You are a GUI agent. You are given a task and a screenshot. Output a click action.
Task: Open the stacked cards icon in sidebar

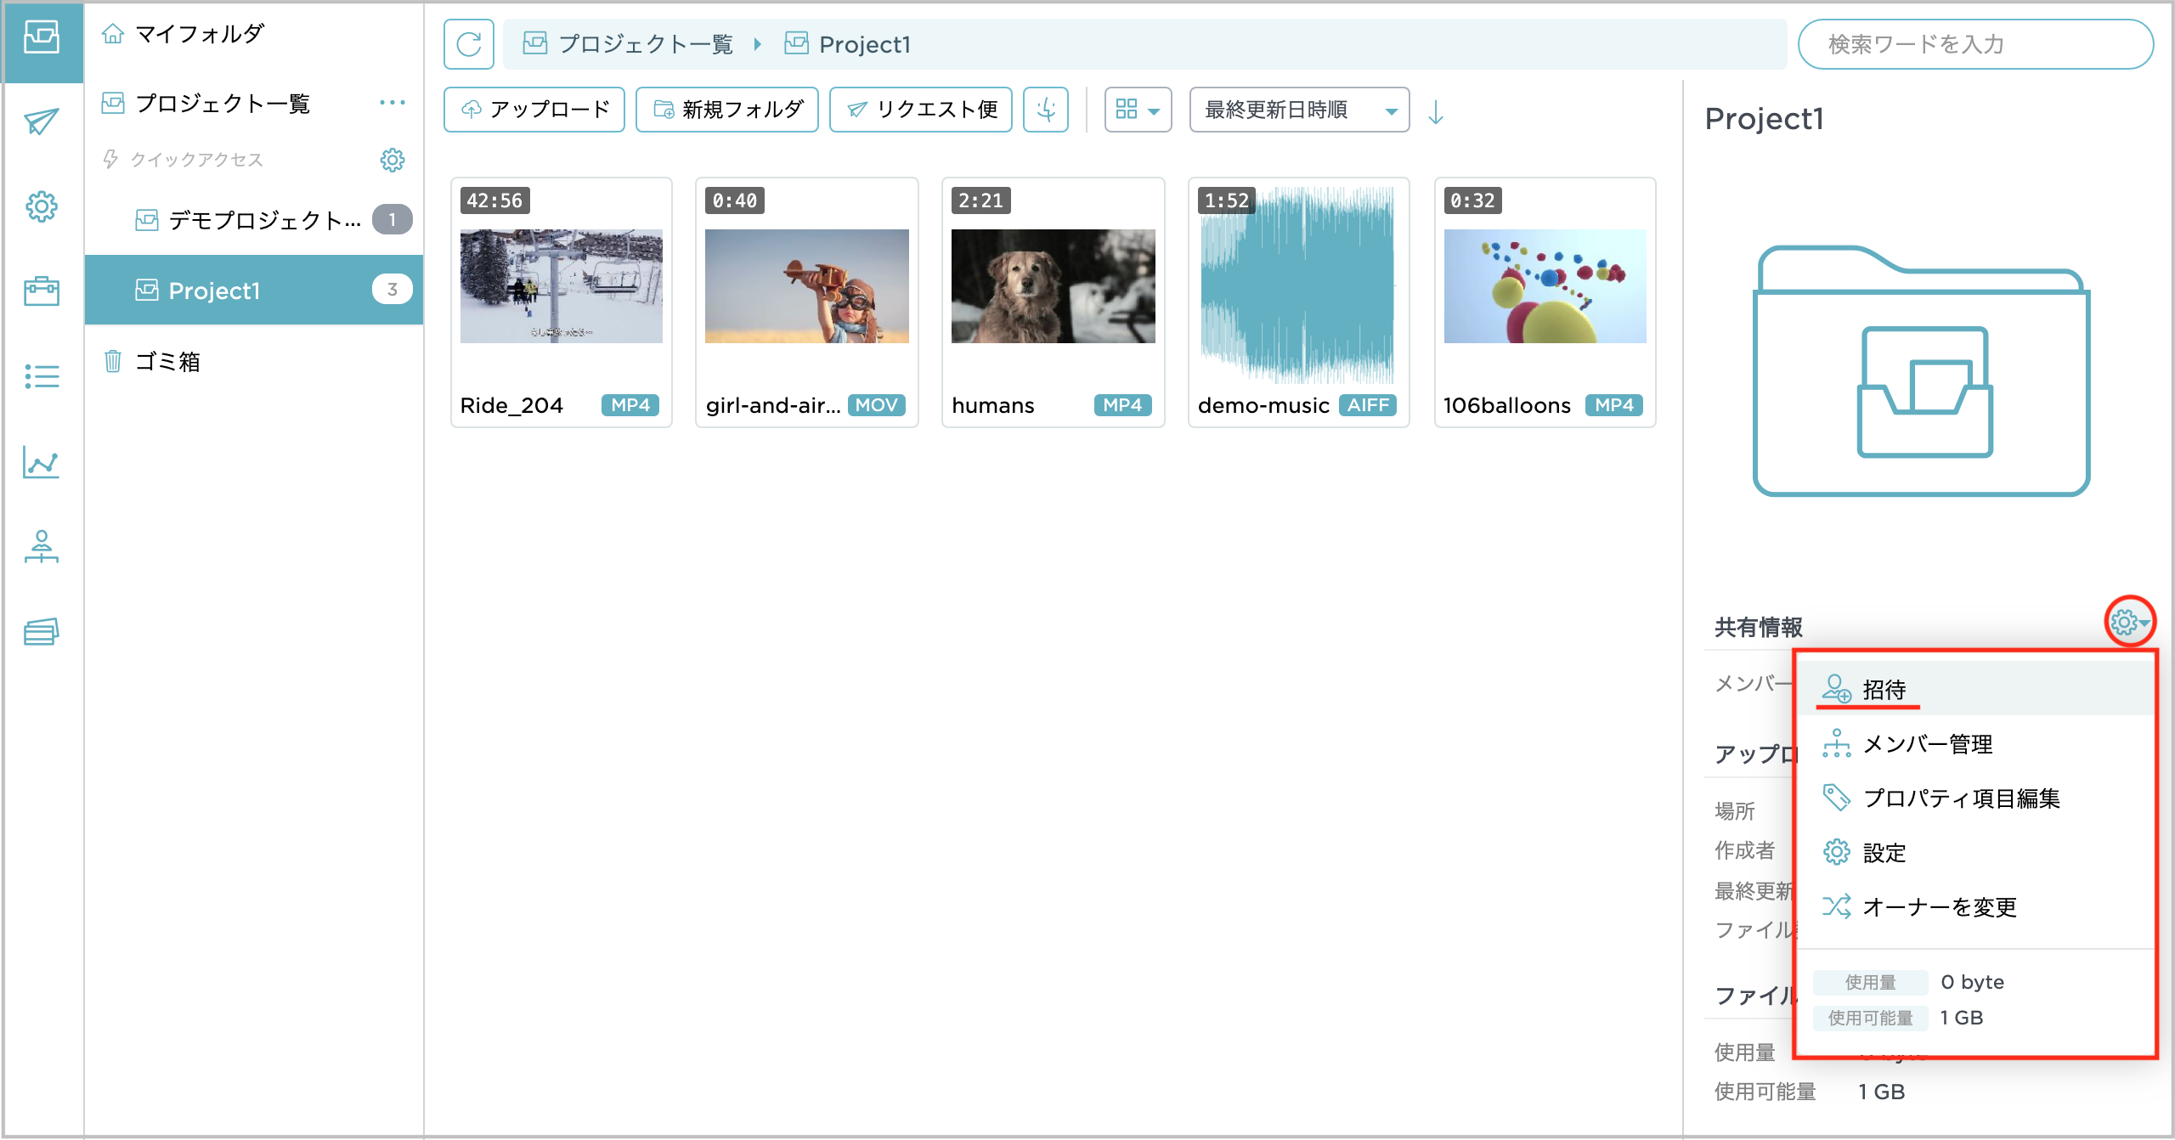click(41, 631)
